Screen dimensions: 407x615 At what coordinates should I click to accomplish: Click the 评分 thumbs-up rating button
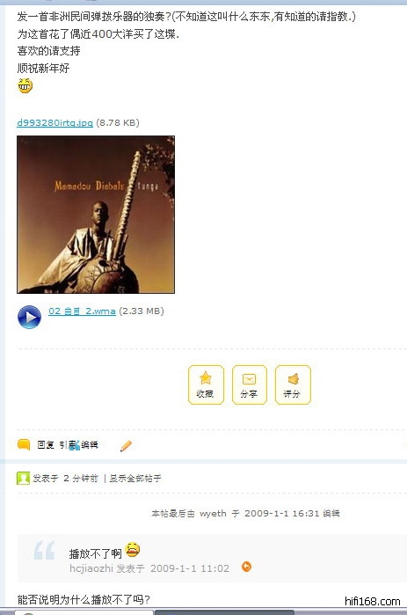(293, 384)
